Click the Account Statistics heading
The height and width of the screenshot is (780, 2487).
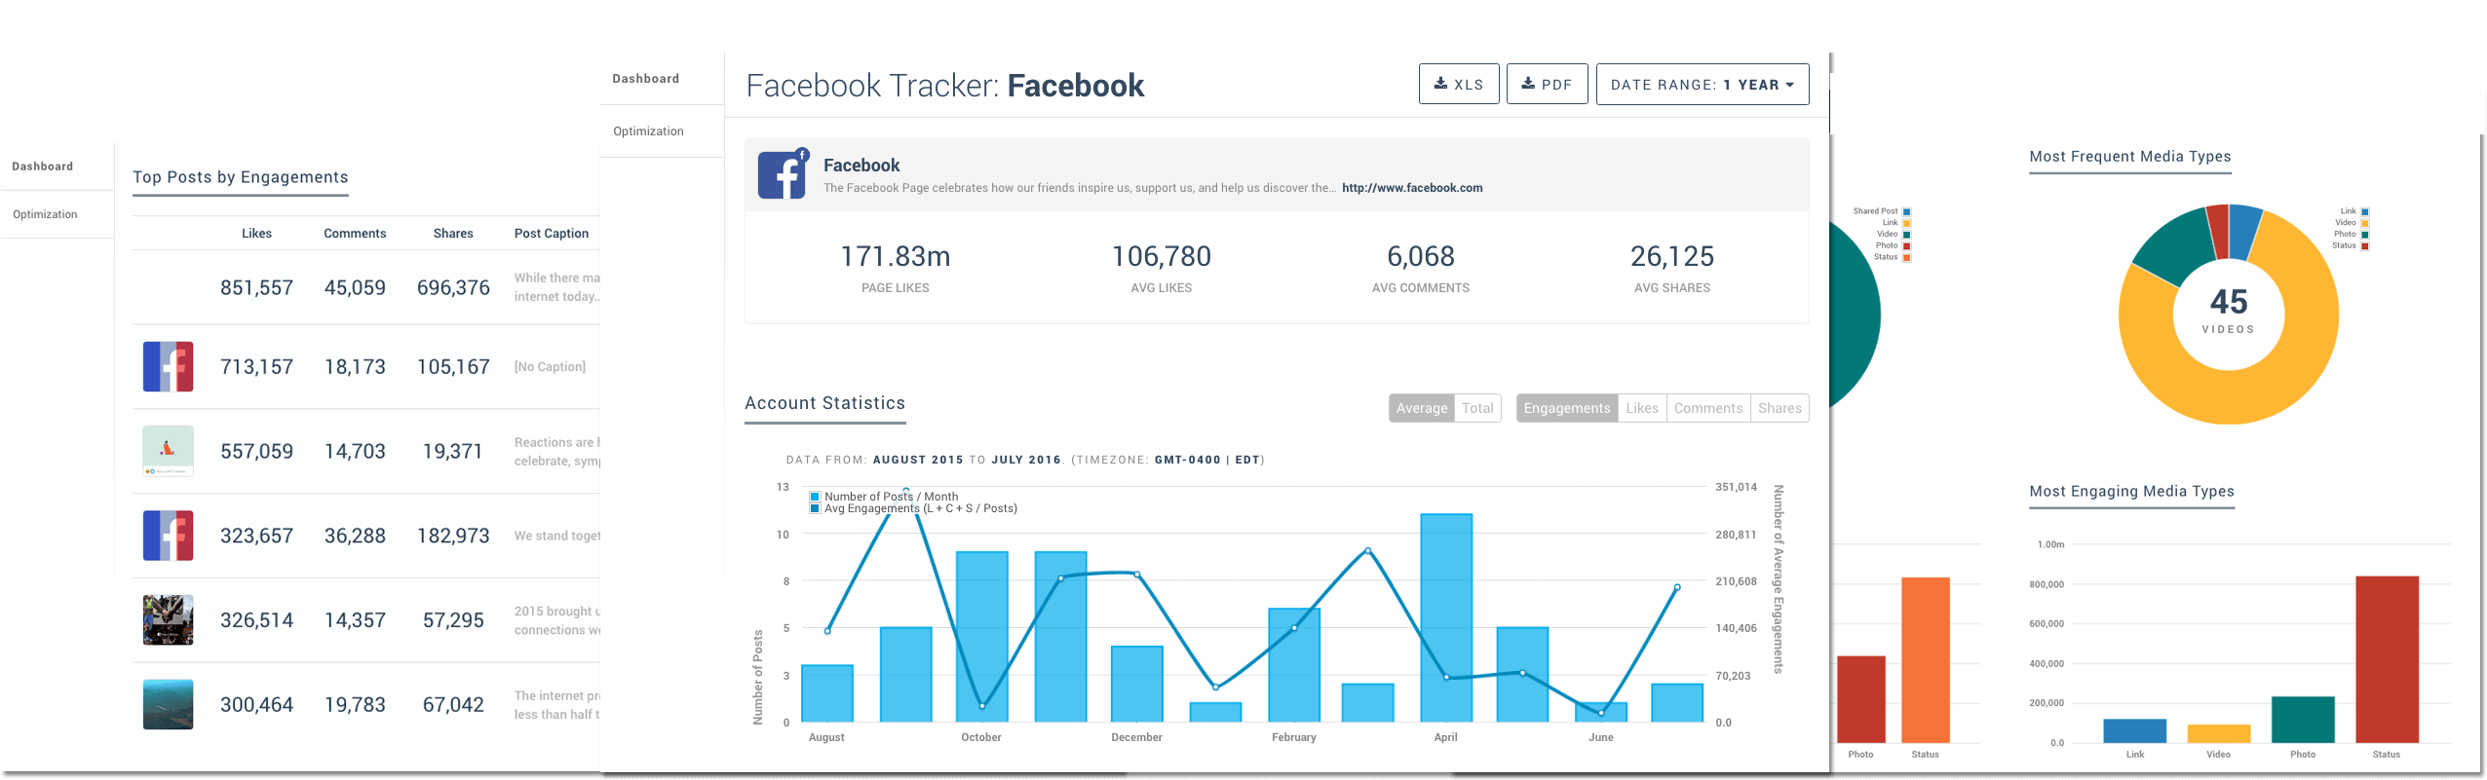tap(824, 403)
